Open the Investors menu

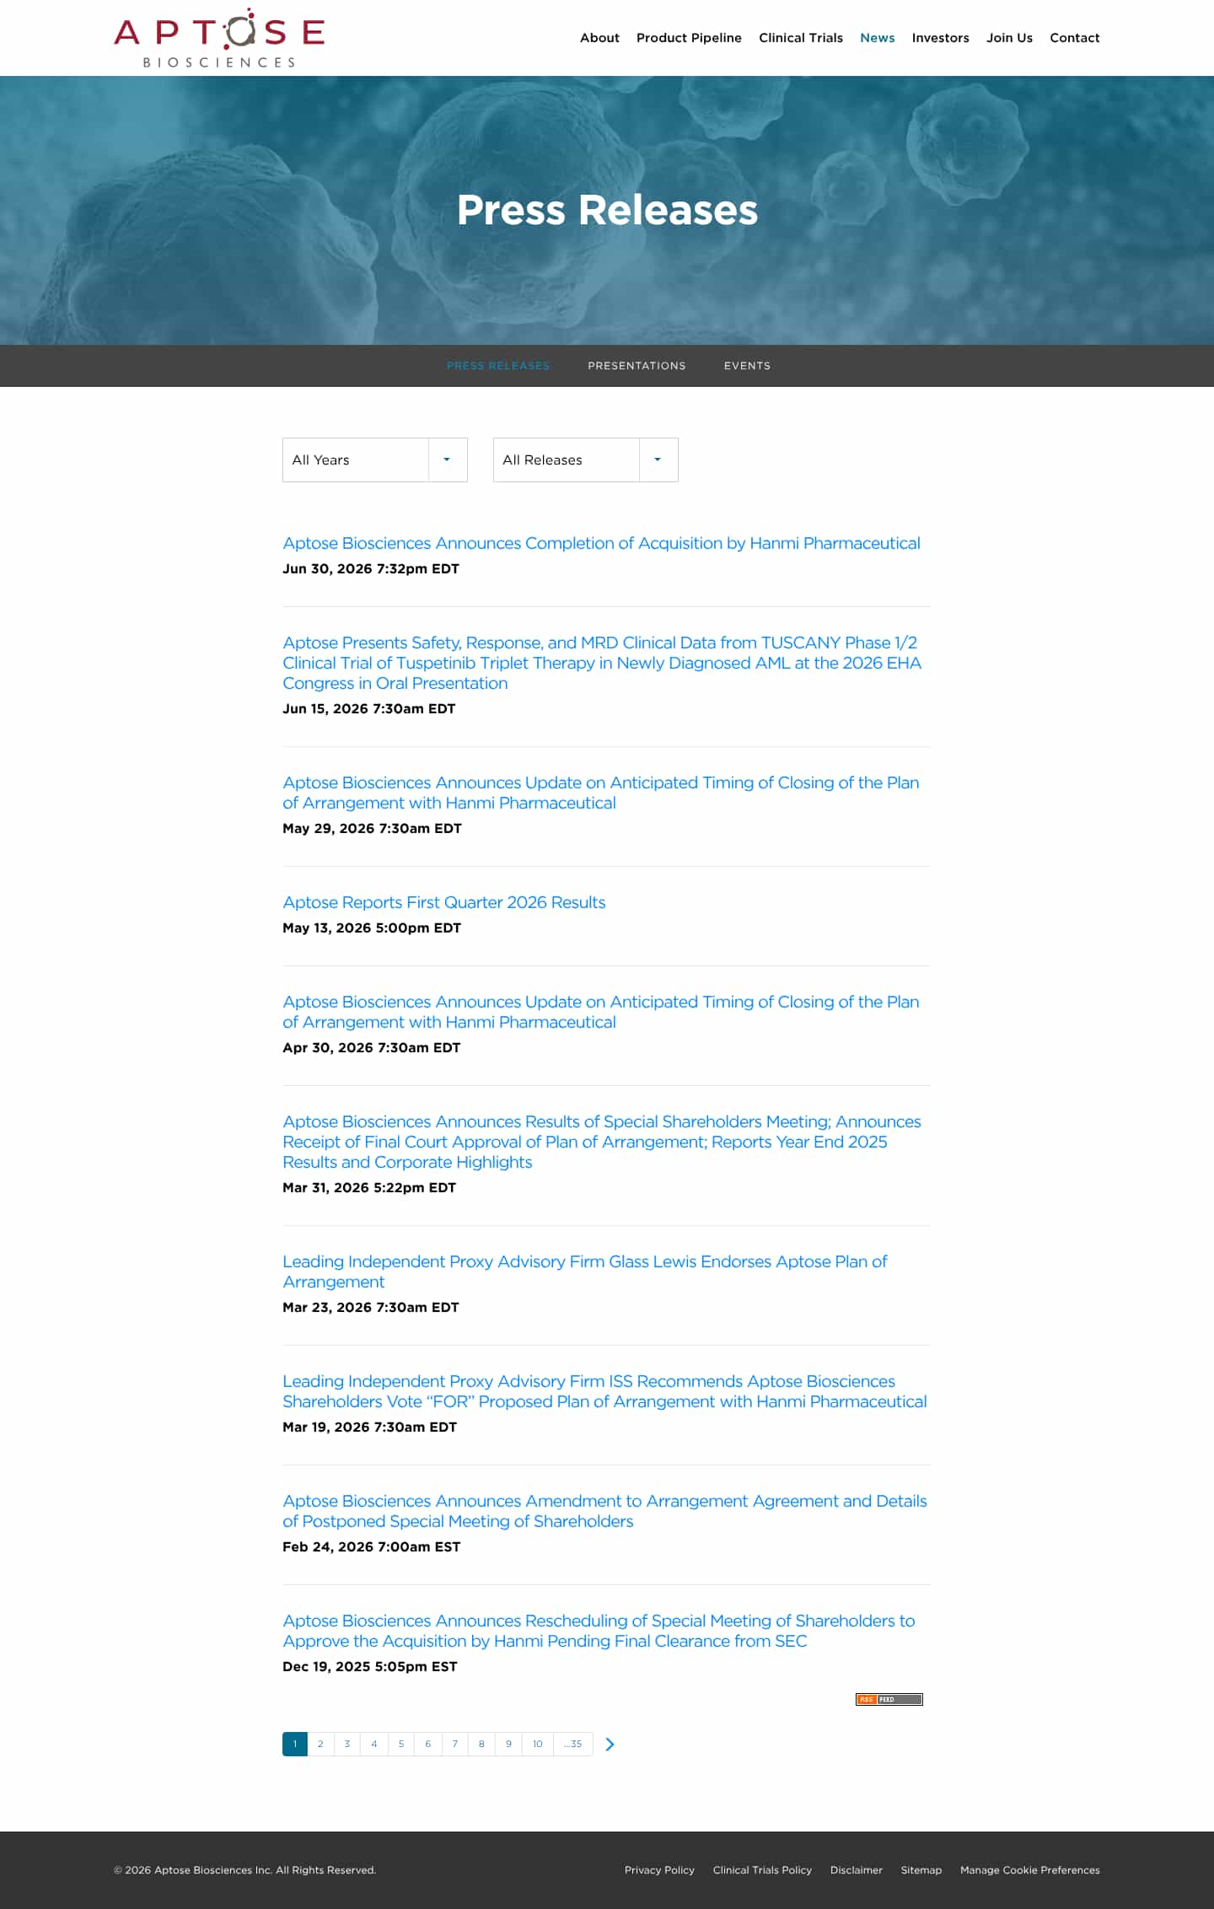(941, 38)
